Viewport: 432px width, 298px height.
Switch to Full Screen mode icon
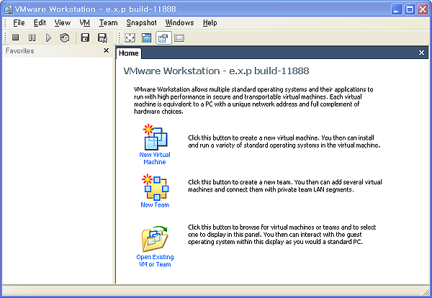tap(130, 37)
